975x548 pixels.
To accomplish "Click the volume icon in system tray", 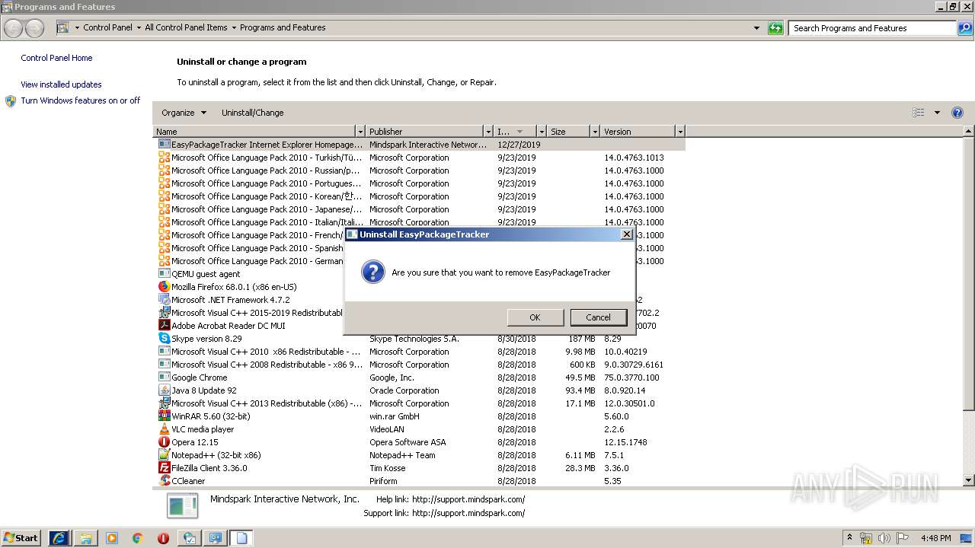I will tap(884, 538).
